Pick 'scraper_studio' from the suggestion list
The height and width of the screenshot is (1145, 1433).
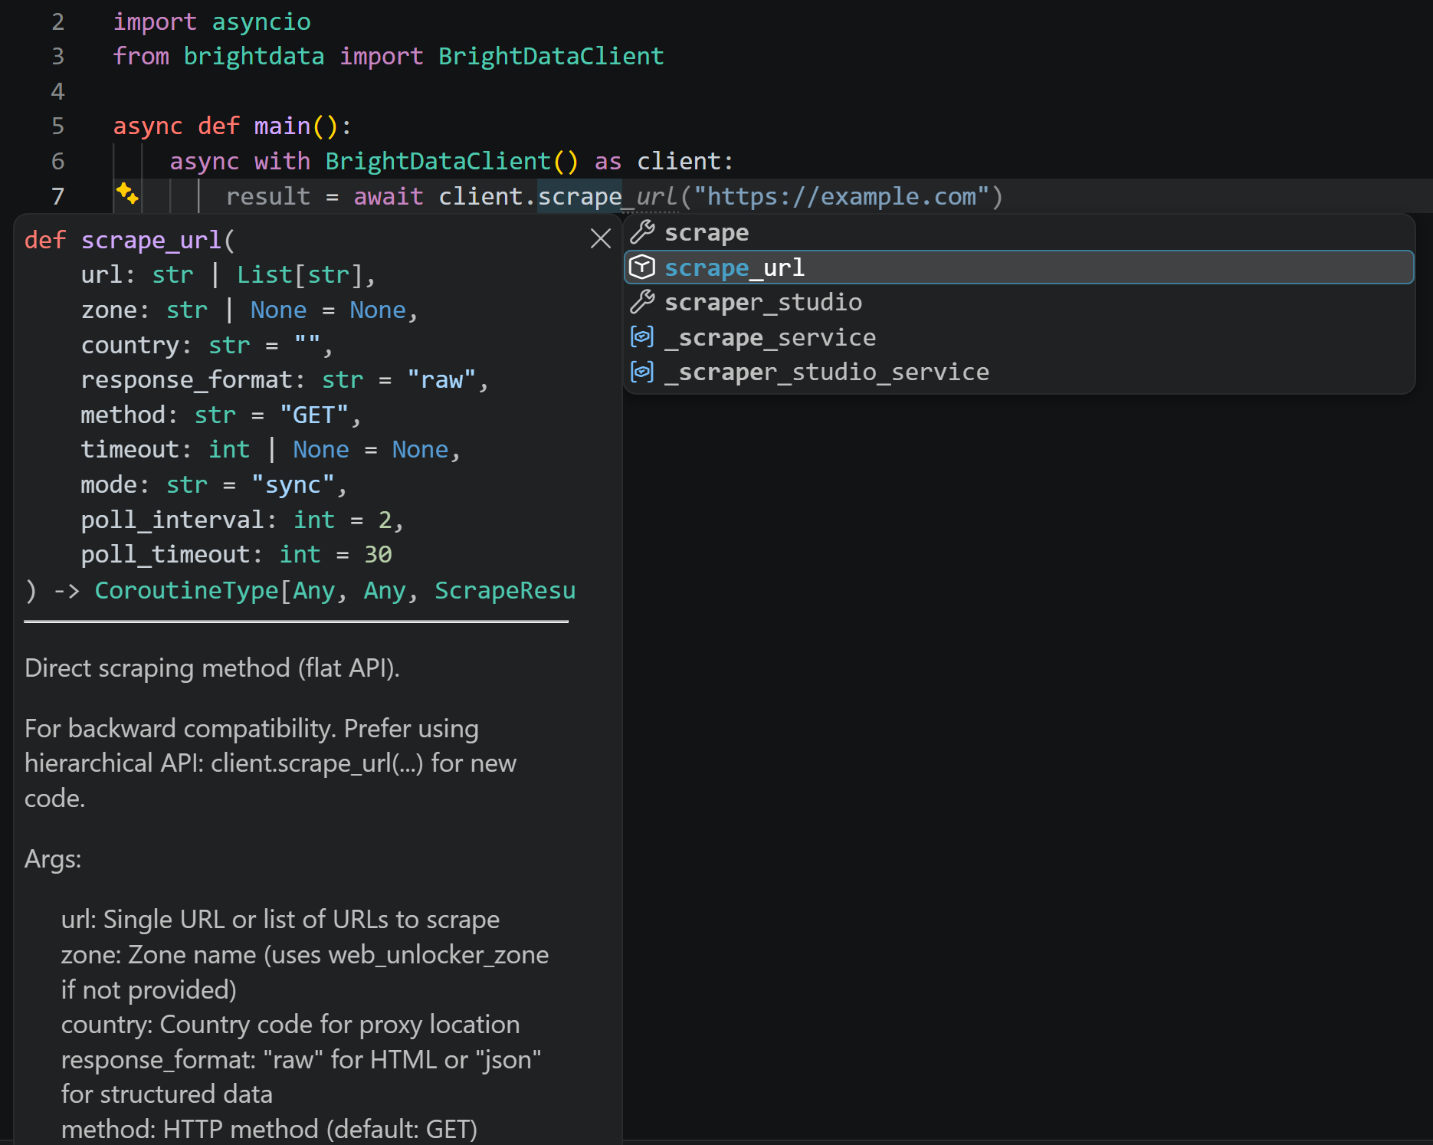1019,302
